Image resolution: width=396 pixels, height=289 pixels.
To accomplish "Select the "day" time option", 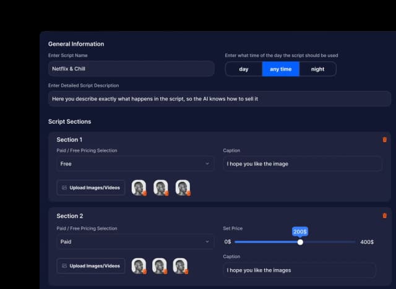I will 244,69.
